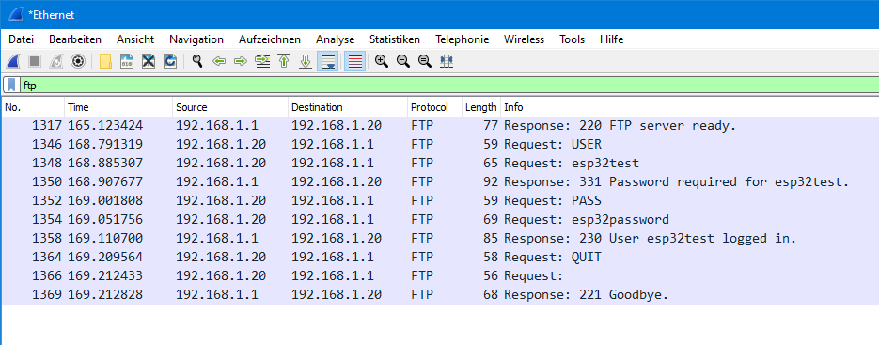Open the Analyse menu
This screenshot has width=879, height=345.
click(x=336, y=39)
